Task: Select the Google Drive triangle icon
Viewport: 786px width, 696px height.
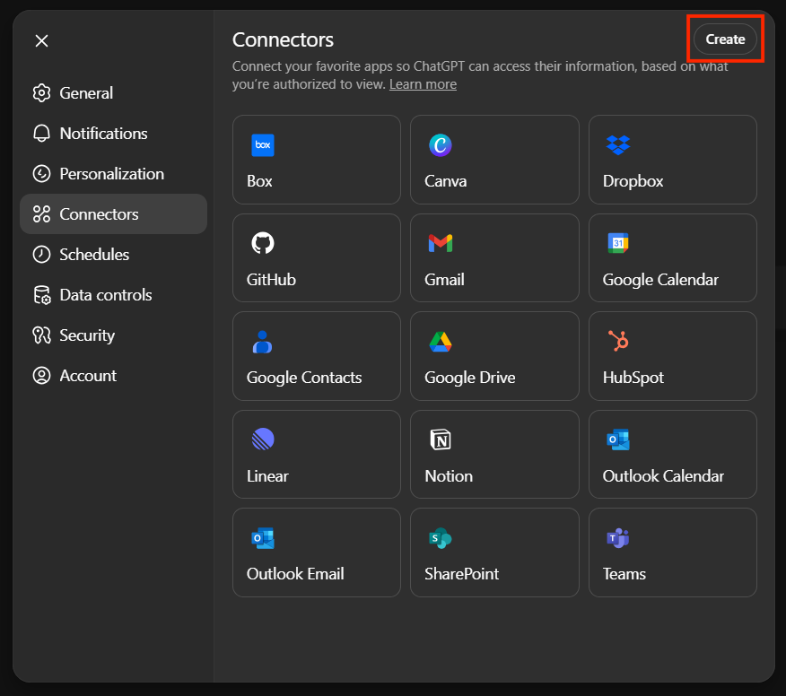Action: point(440,341)
